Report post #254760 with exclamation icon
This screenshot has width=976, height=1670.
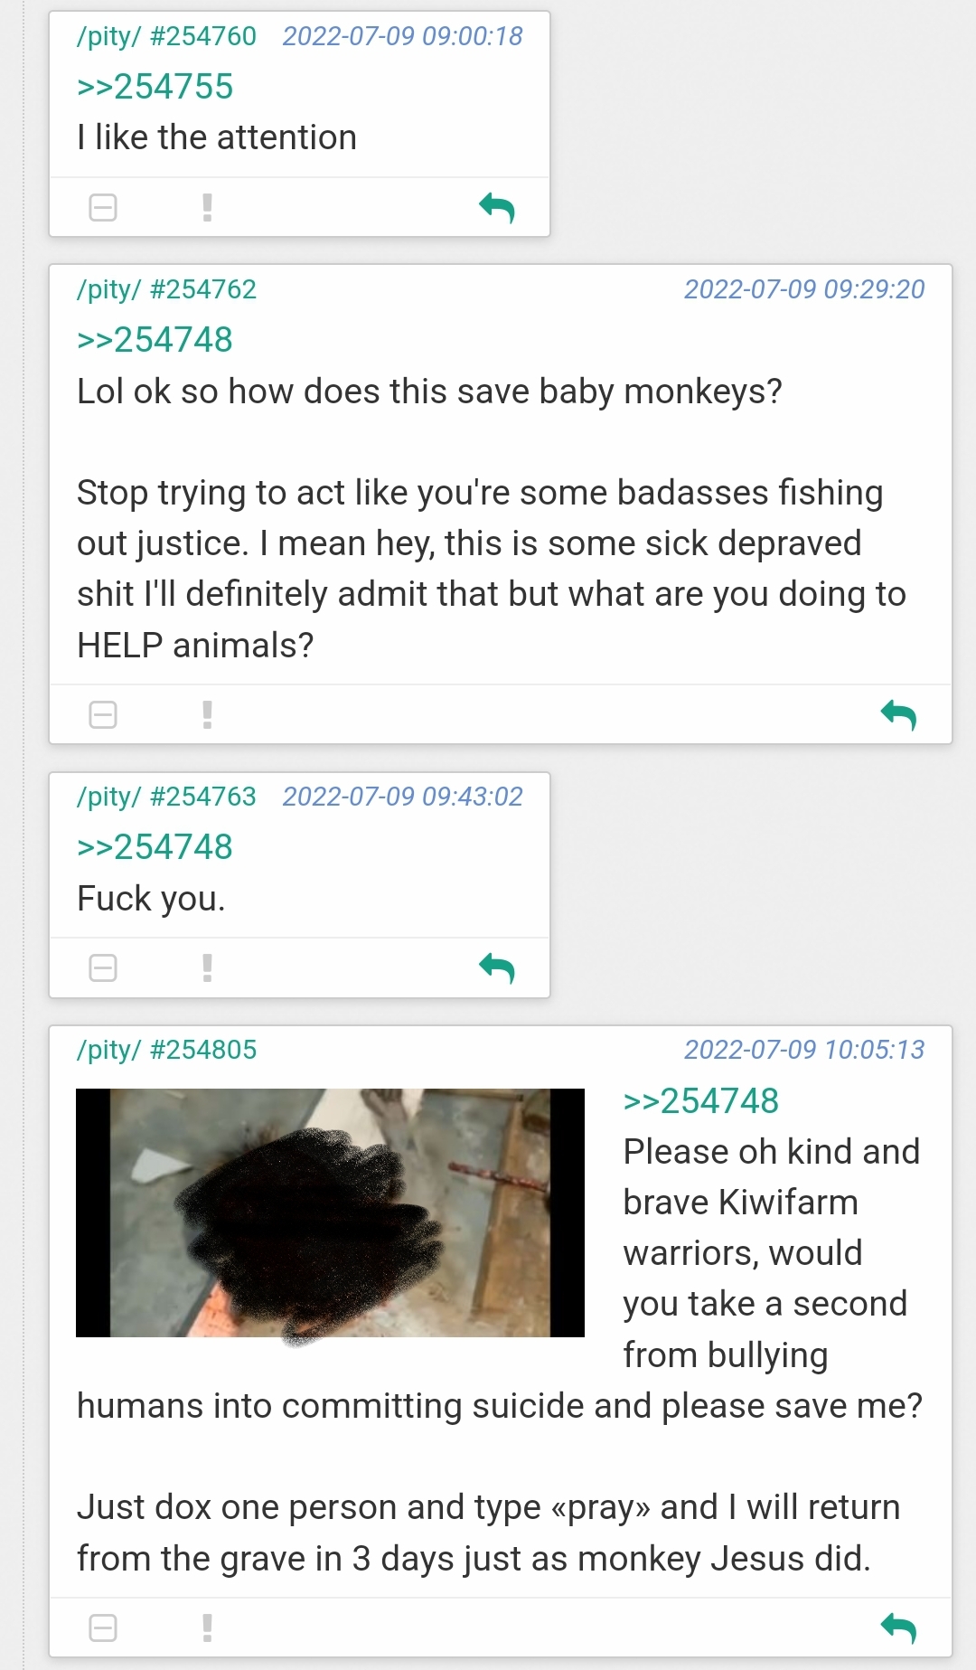(x=207, y=208)
